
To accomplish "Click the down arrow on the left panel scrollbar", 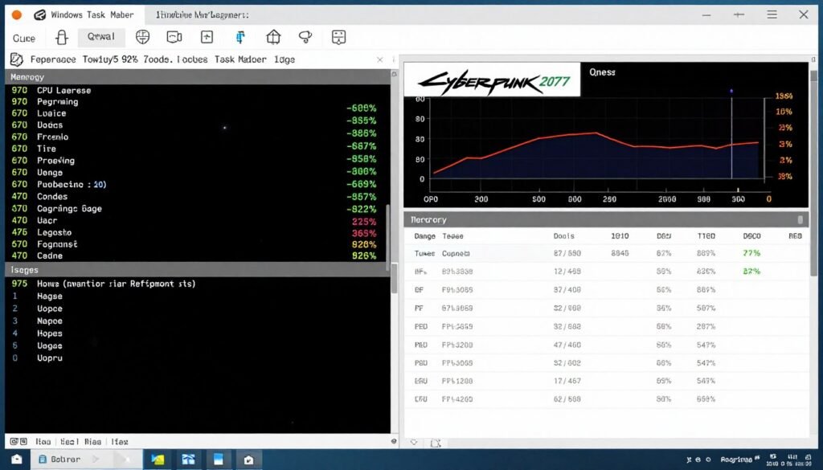I will (393, 441).
